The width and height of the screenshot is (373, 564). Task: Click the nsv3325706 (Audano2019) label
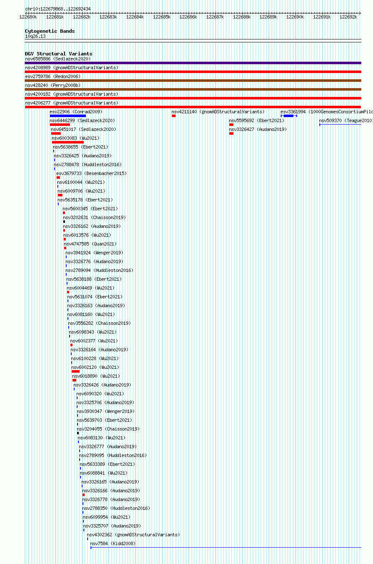click(x=105, y=402)
